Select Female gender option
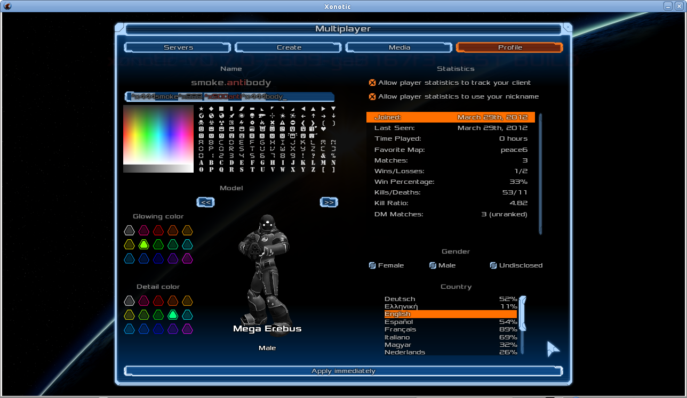Image resolution: width=687 pixels, height=398 pixels. pyautogui.click(x=372, y=265)
